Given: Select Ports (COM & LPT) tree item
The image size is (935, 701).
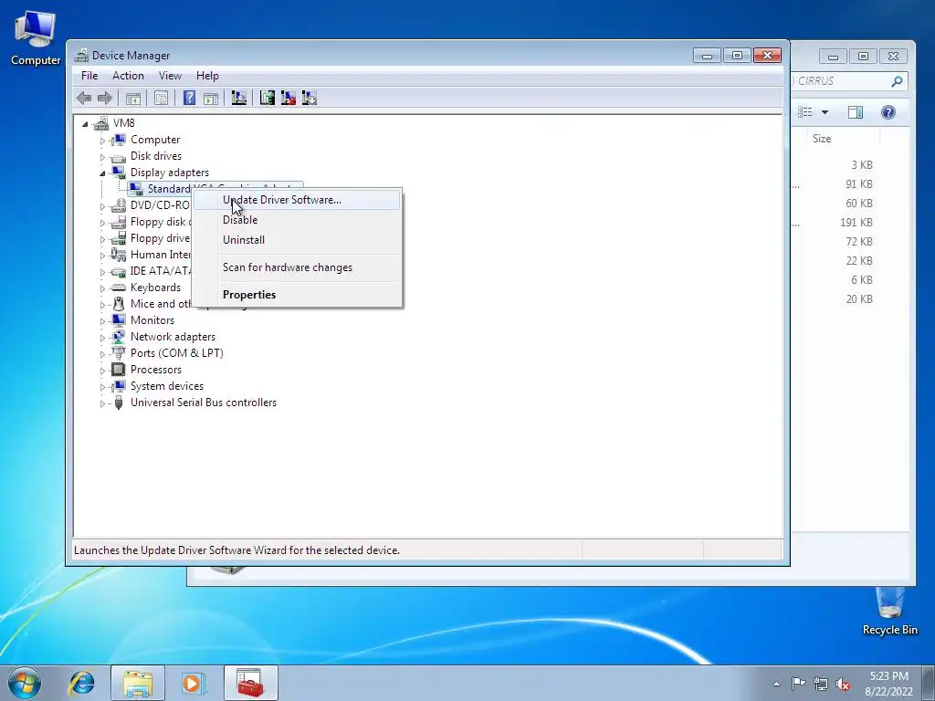Looking at the screenshot, I should coord(177,353).
